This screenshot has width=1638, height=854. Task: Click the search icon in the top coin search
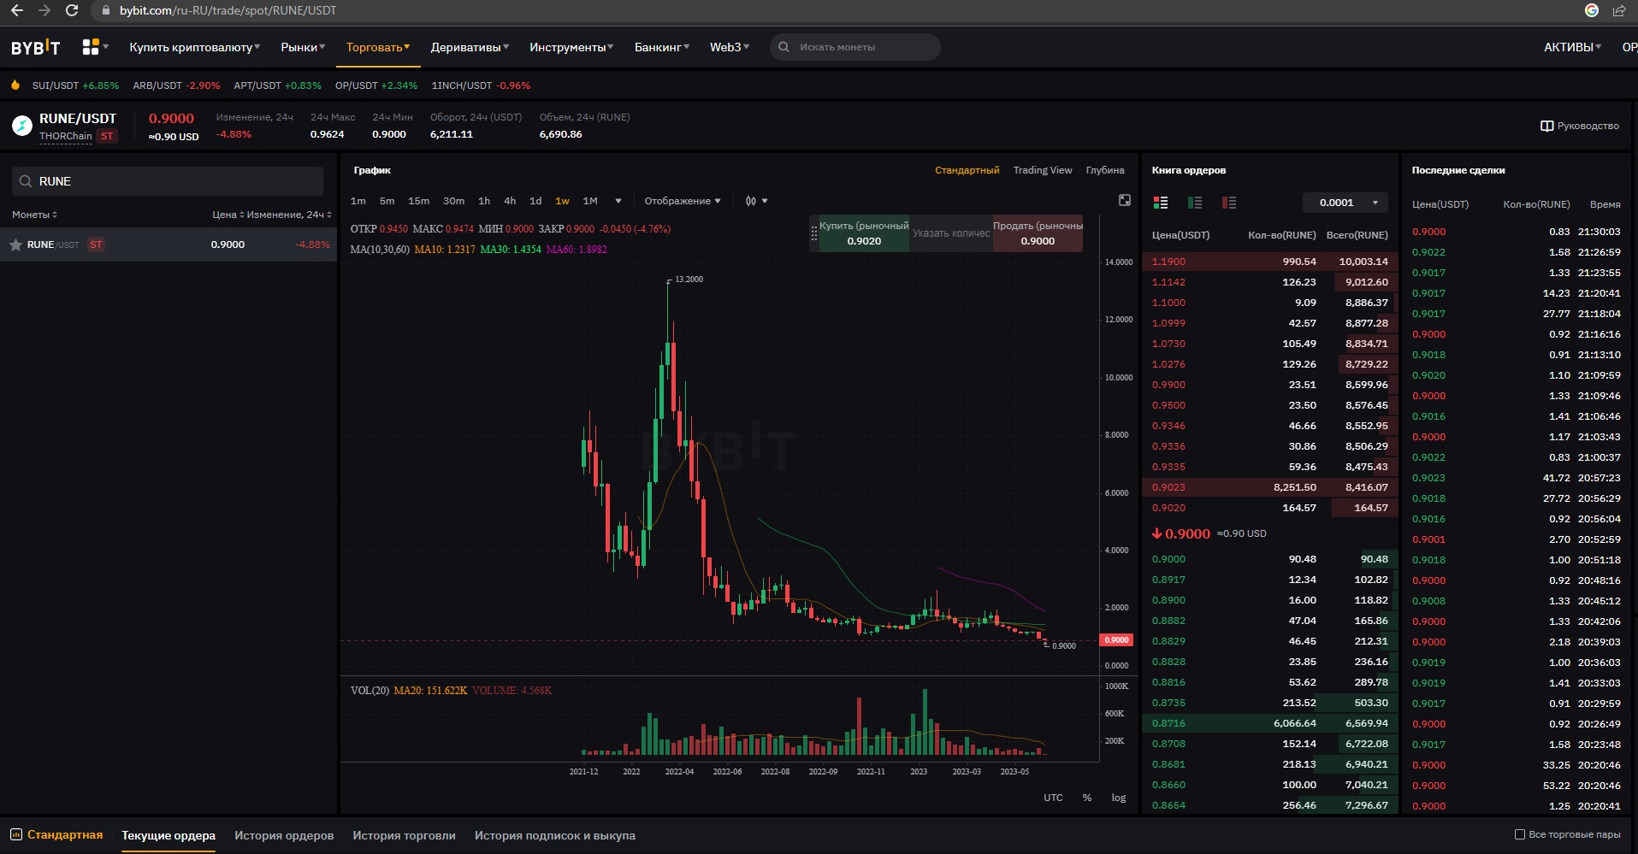(784, 47)
